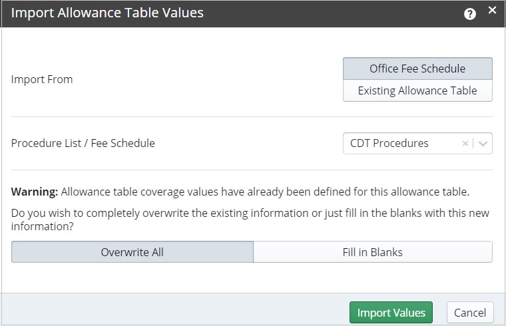Screen dimensions: 506x326
Task: Open the help question mark icon
Action: (470, 13)
